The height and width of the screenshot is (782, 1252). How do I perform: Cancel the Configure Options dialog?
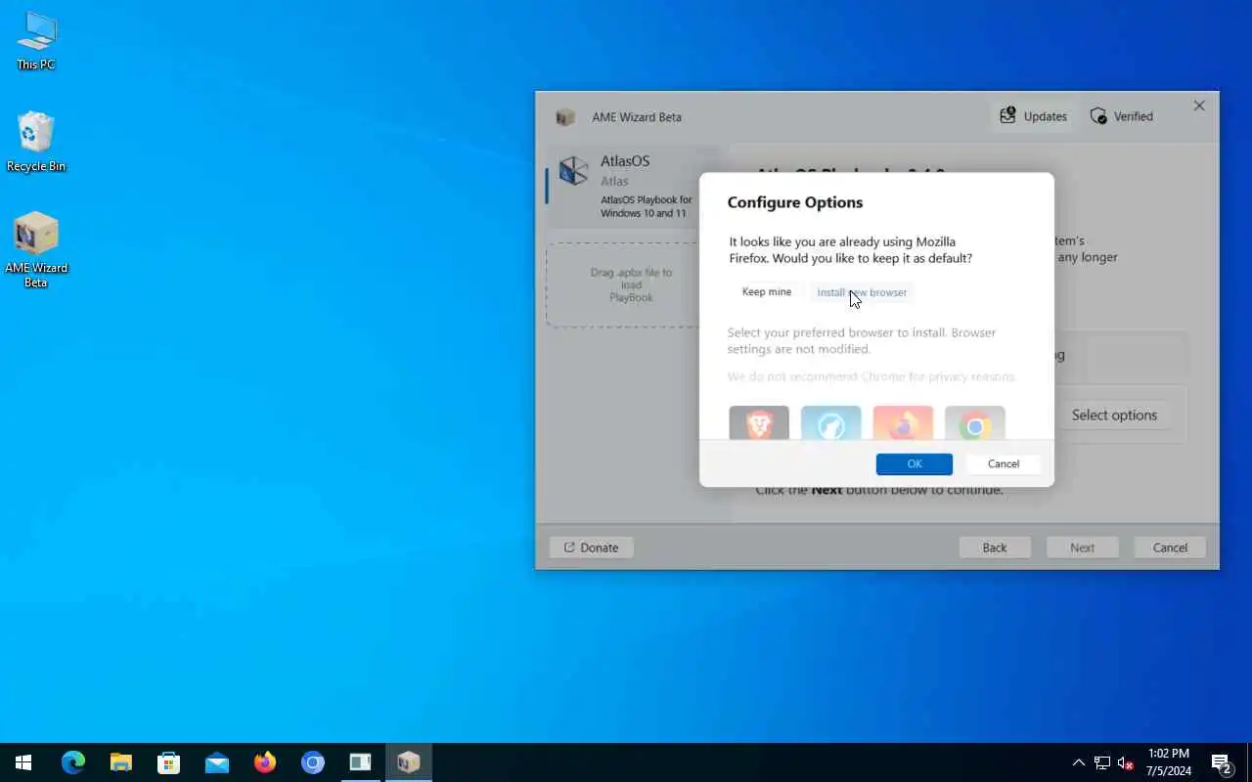coord(1004,464)
